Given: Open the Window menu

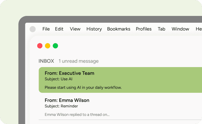Looking at the screenshot, I should click(180, 29).
